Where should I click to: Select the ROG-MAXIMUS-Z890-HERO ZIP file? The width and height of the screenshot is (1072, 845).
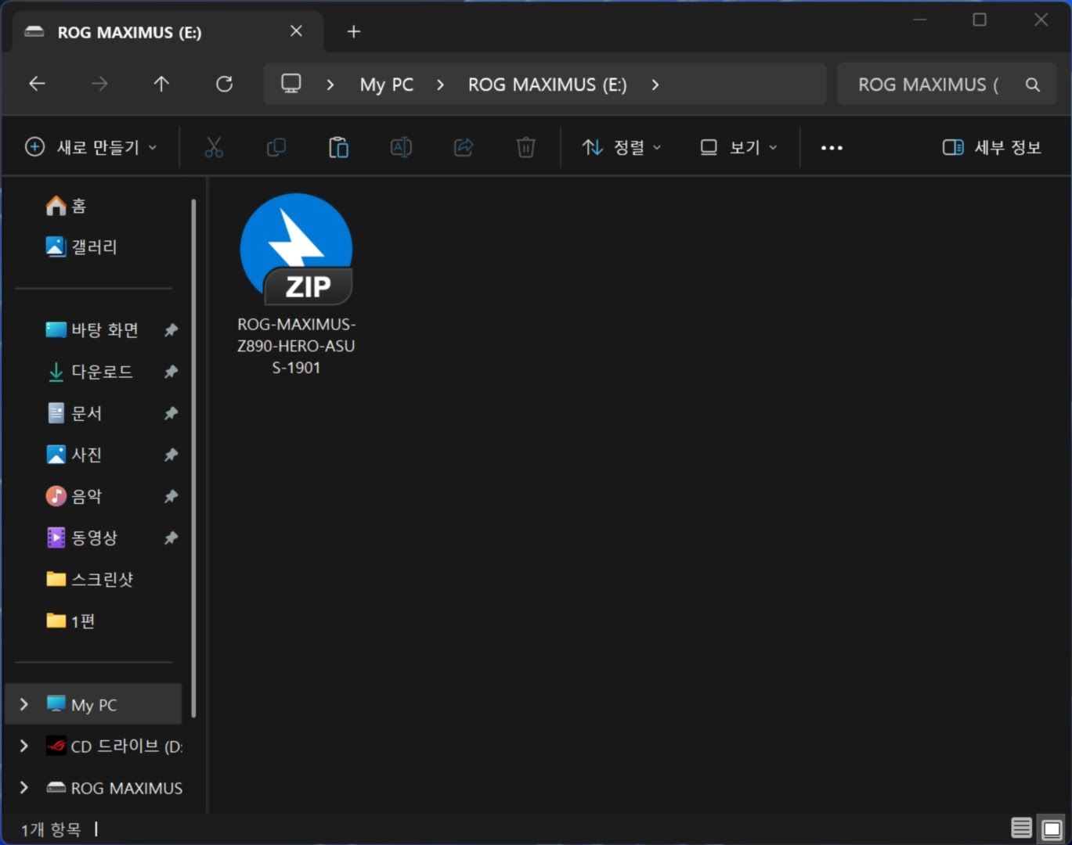pyautogui.click(x=296, y=286)
